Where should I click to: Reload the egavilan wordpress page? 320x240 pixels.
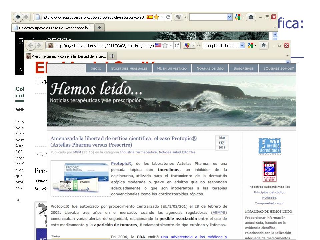click(x=177, y=45)
